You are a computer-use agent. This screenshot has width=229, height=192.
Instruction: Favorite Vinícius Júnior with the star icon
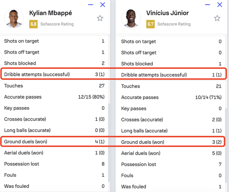217,18
